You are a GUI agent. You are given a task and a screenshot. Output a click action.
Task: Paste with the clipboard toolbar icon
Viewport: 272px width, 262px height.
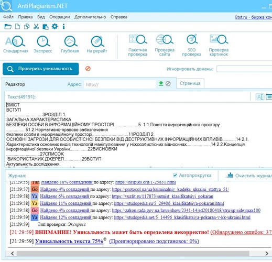coord(46,27)
